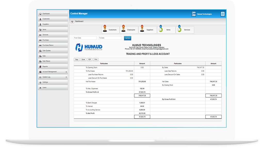Open the Employees summary tile
Image resolution: width=264 pixels, height=149 pixels.
129,30
